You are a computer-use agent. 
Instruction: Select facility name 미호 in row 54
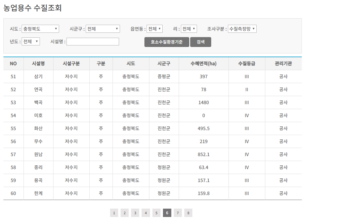(38, 116)
